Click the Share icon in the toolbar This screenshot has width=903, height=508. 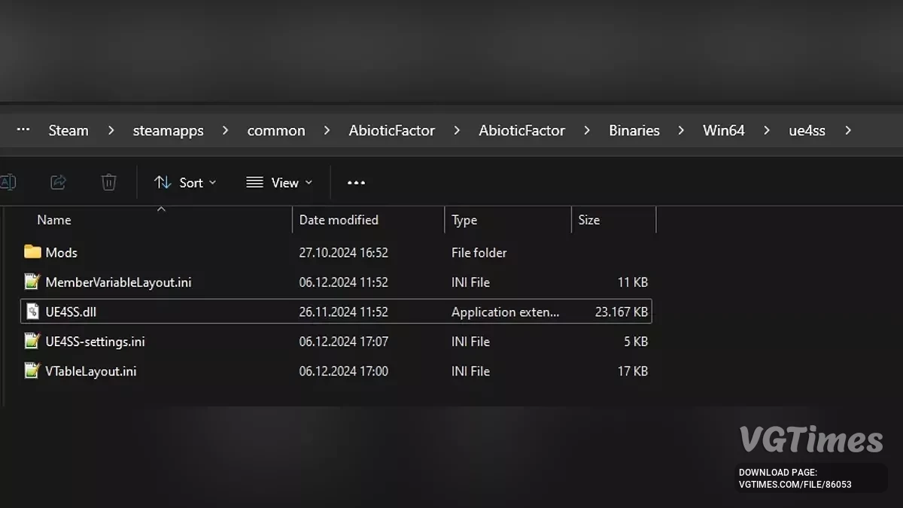pyautogui.click(x=59, y=182)
